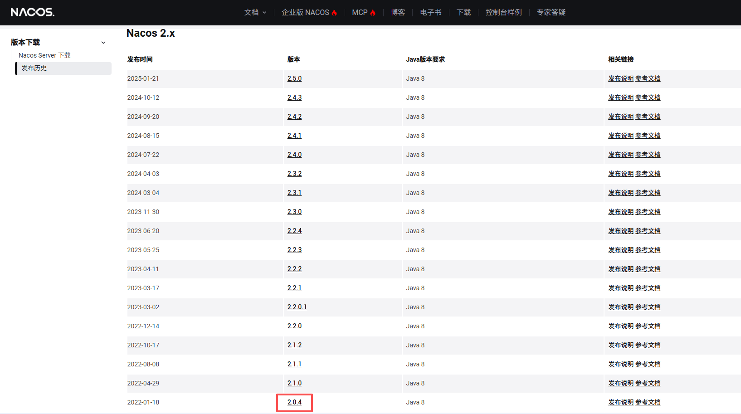The width and height of the screenshot is (741, 414).
Task: Open version 2.2.1 link
Action: (x=294, y=288)
